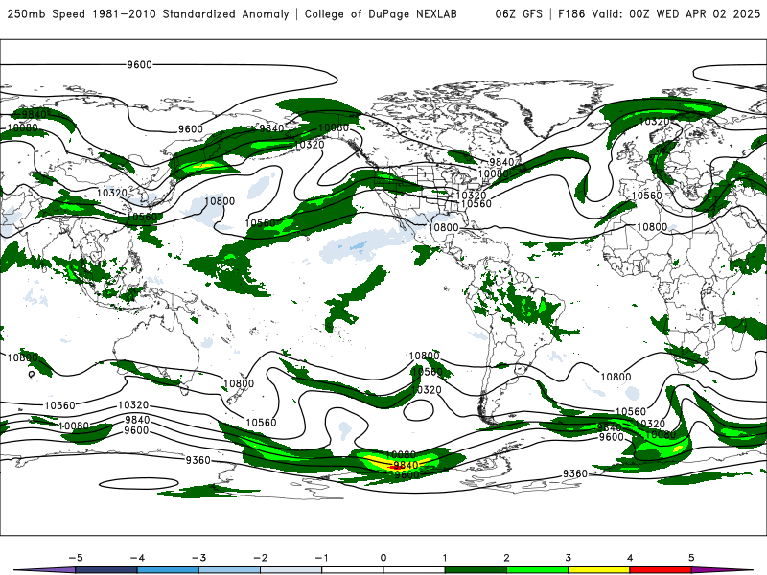The height and width of the screenshot is (575, 767).
Task: Click the colorbar tick label '5'
Action: coord(691,558)
